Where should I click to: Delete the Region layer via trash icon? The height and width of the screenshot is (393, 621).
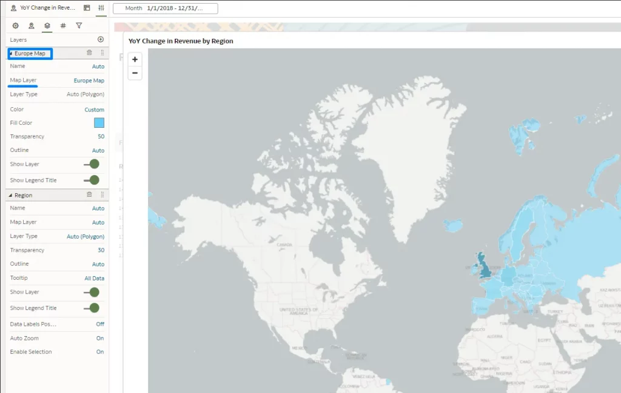coord(89,195)
